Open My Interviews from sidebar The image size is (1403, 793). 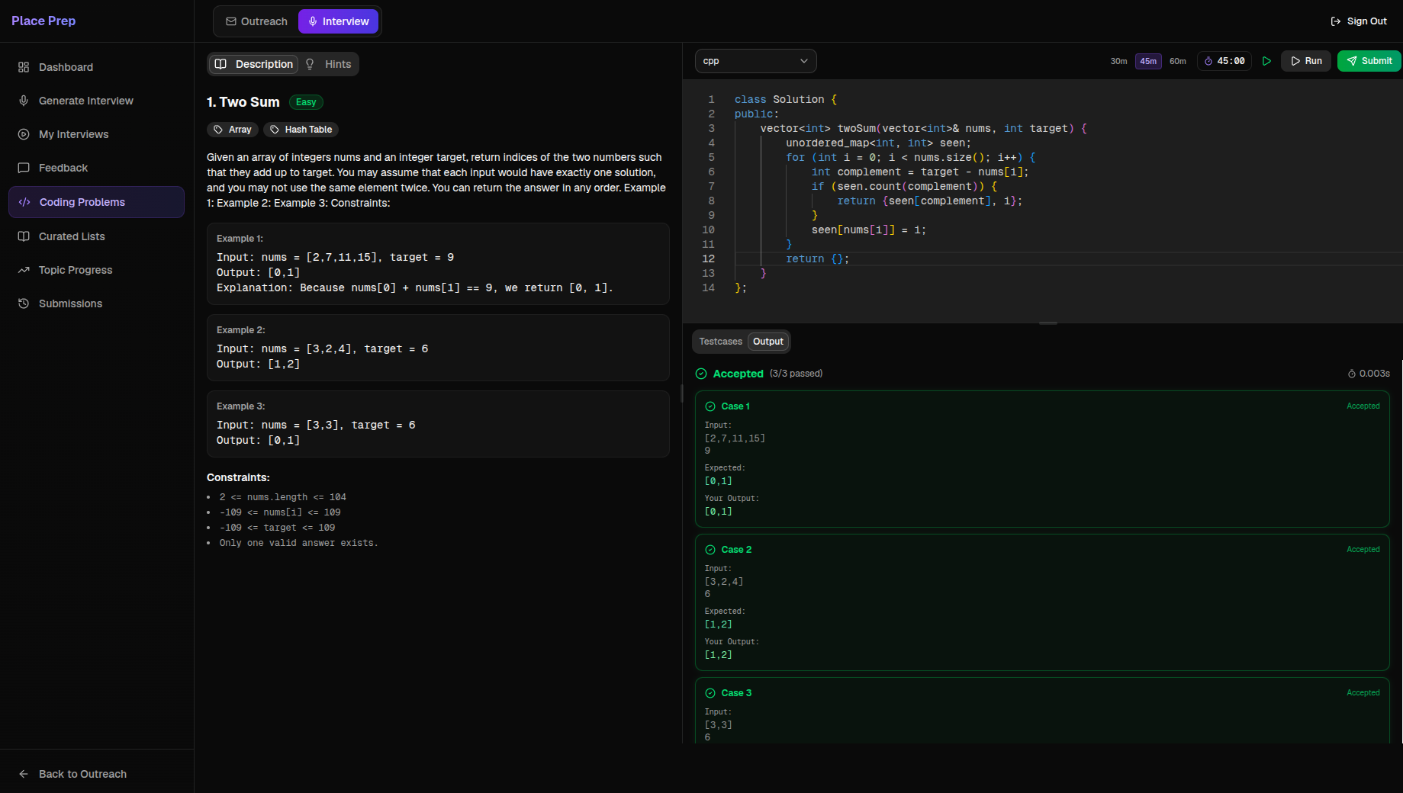pyautogui.click(x=96, y=134)
